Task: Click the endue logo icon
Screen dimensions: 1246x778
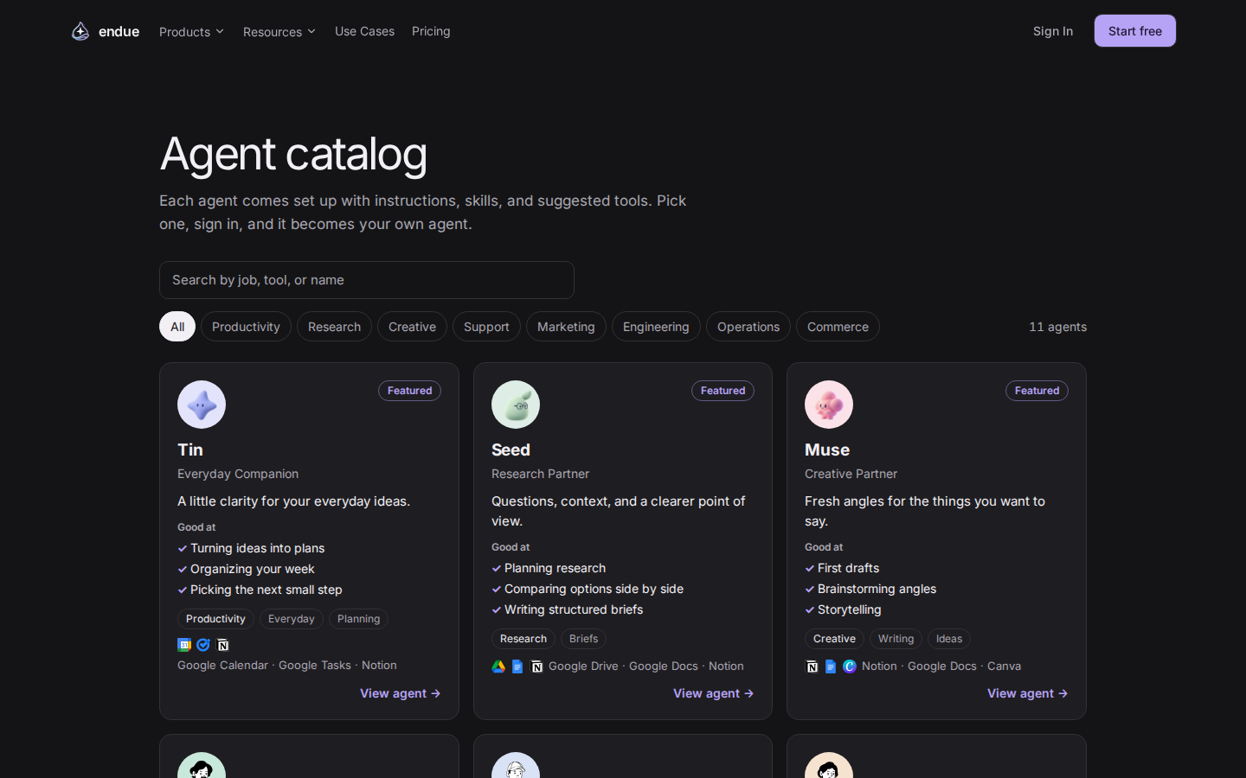Action: coord(80,31)
